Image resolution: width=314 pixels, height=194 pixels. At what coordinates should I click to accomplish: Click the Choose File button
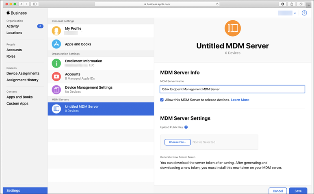click(178, 142)
